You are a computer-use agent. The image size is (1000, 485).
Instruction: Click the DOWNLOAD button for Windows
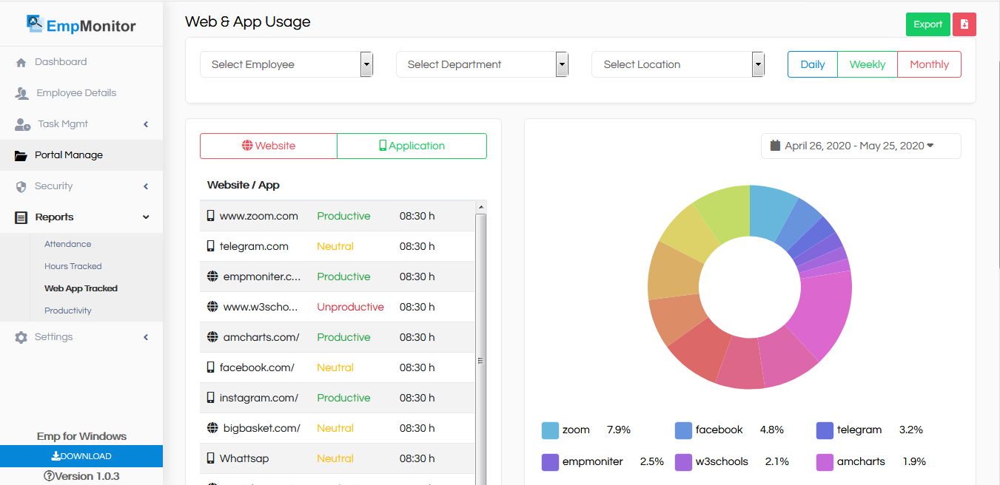point(81,456)
